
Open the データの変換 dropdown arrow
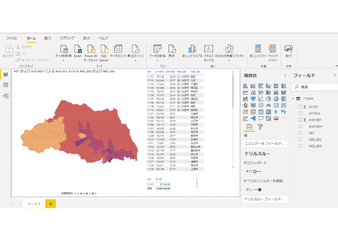point(157,61)
